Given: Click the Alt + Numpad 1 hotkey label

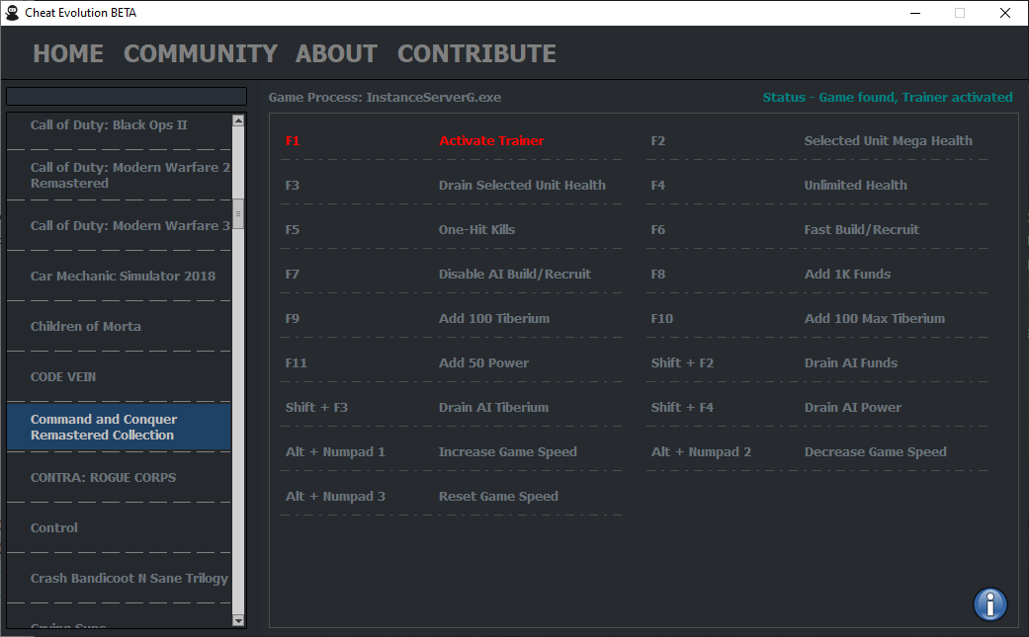Looking at the screenshot, I should pyautogui.click(x=335, y=452).
